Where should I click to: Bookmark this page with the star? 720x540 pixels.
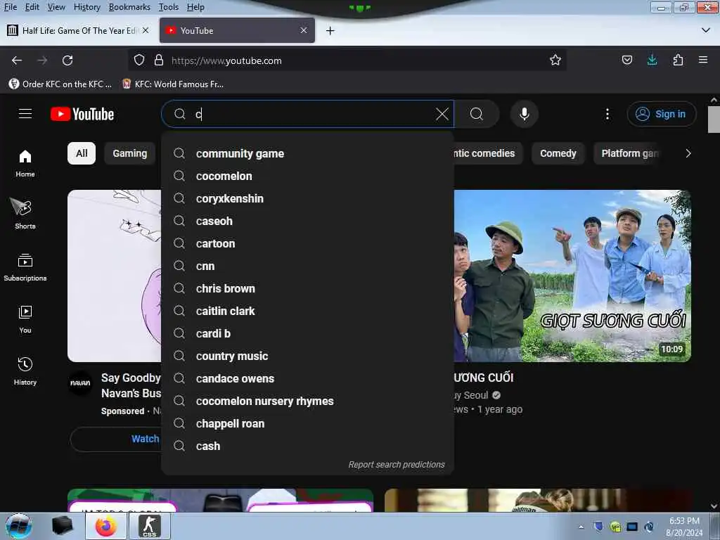click(x=555, y=60)
